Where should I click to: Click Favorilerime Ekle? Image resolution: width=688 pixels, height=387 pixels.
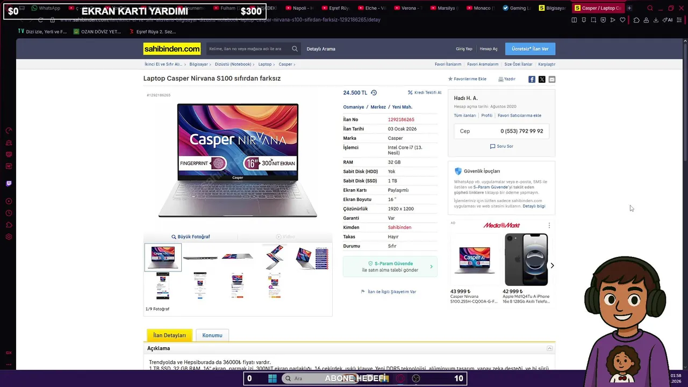(467, 79)
